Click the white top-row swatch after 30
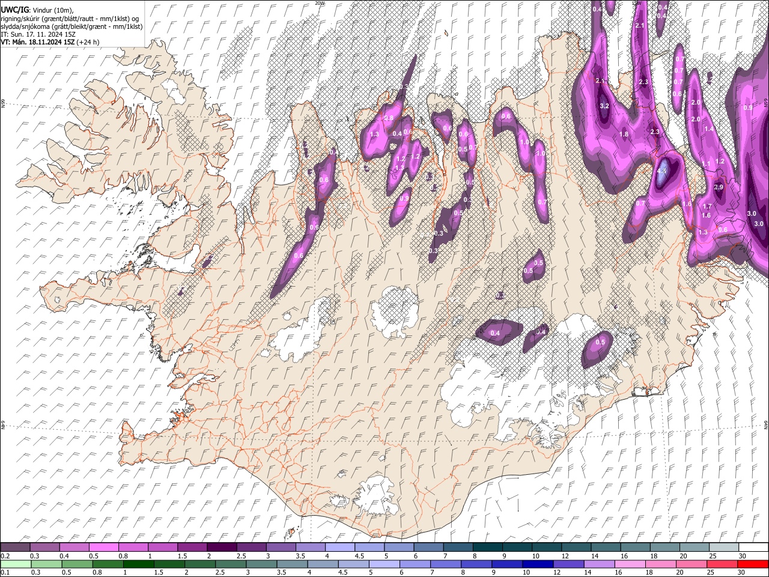769x577 pixels. 754,547
